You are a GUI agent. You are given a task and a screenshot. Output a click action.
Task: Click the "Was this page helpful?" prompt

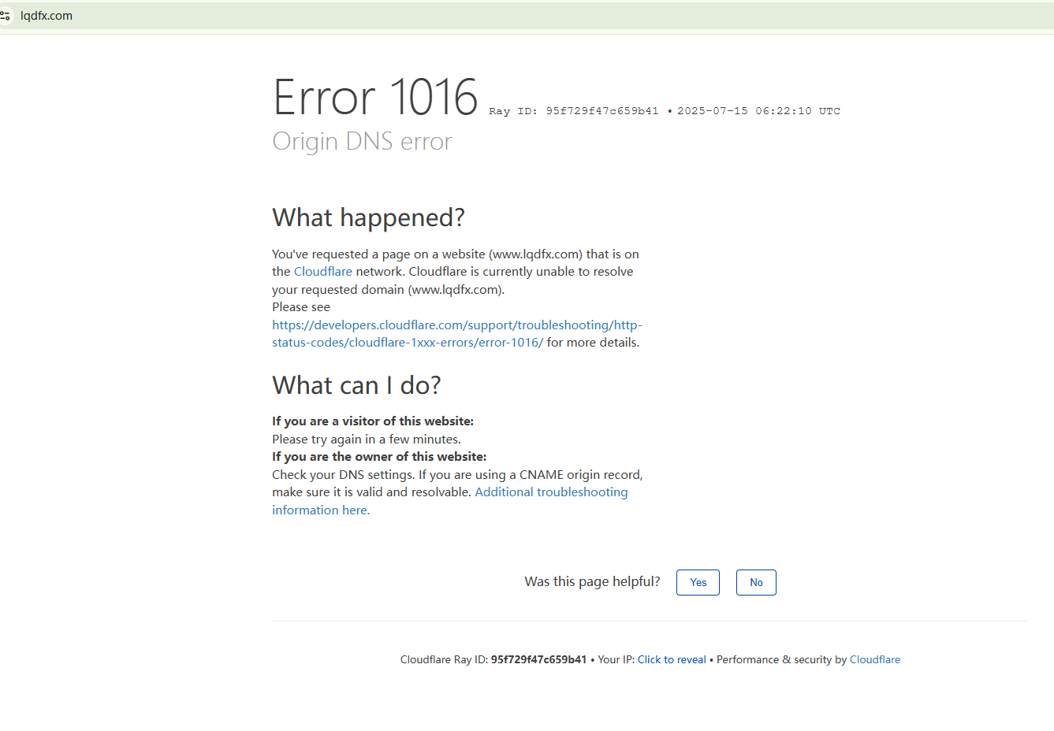[x=592, y=582]
